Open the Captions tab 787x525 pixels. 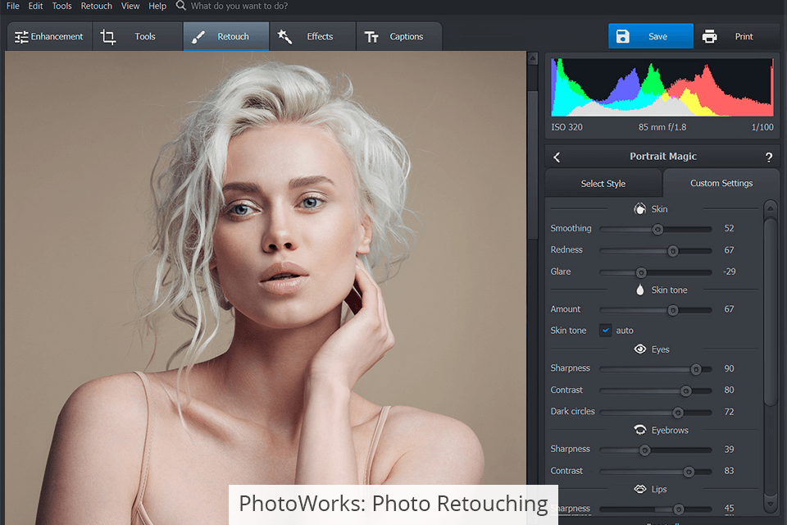[399, 36]
